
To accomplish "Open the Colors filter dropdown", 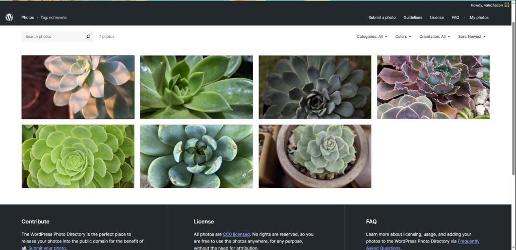I will [x=403, y=37].
